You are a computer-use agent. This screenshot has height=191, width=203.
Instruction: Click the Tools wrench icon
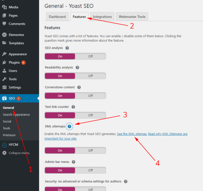tap(4, 79)
